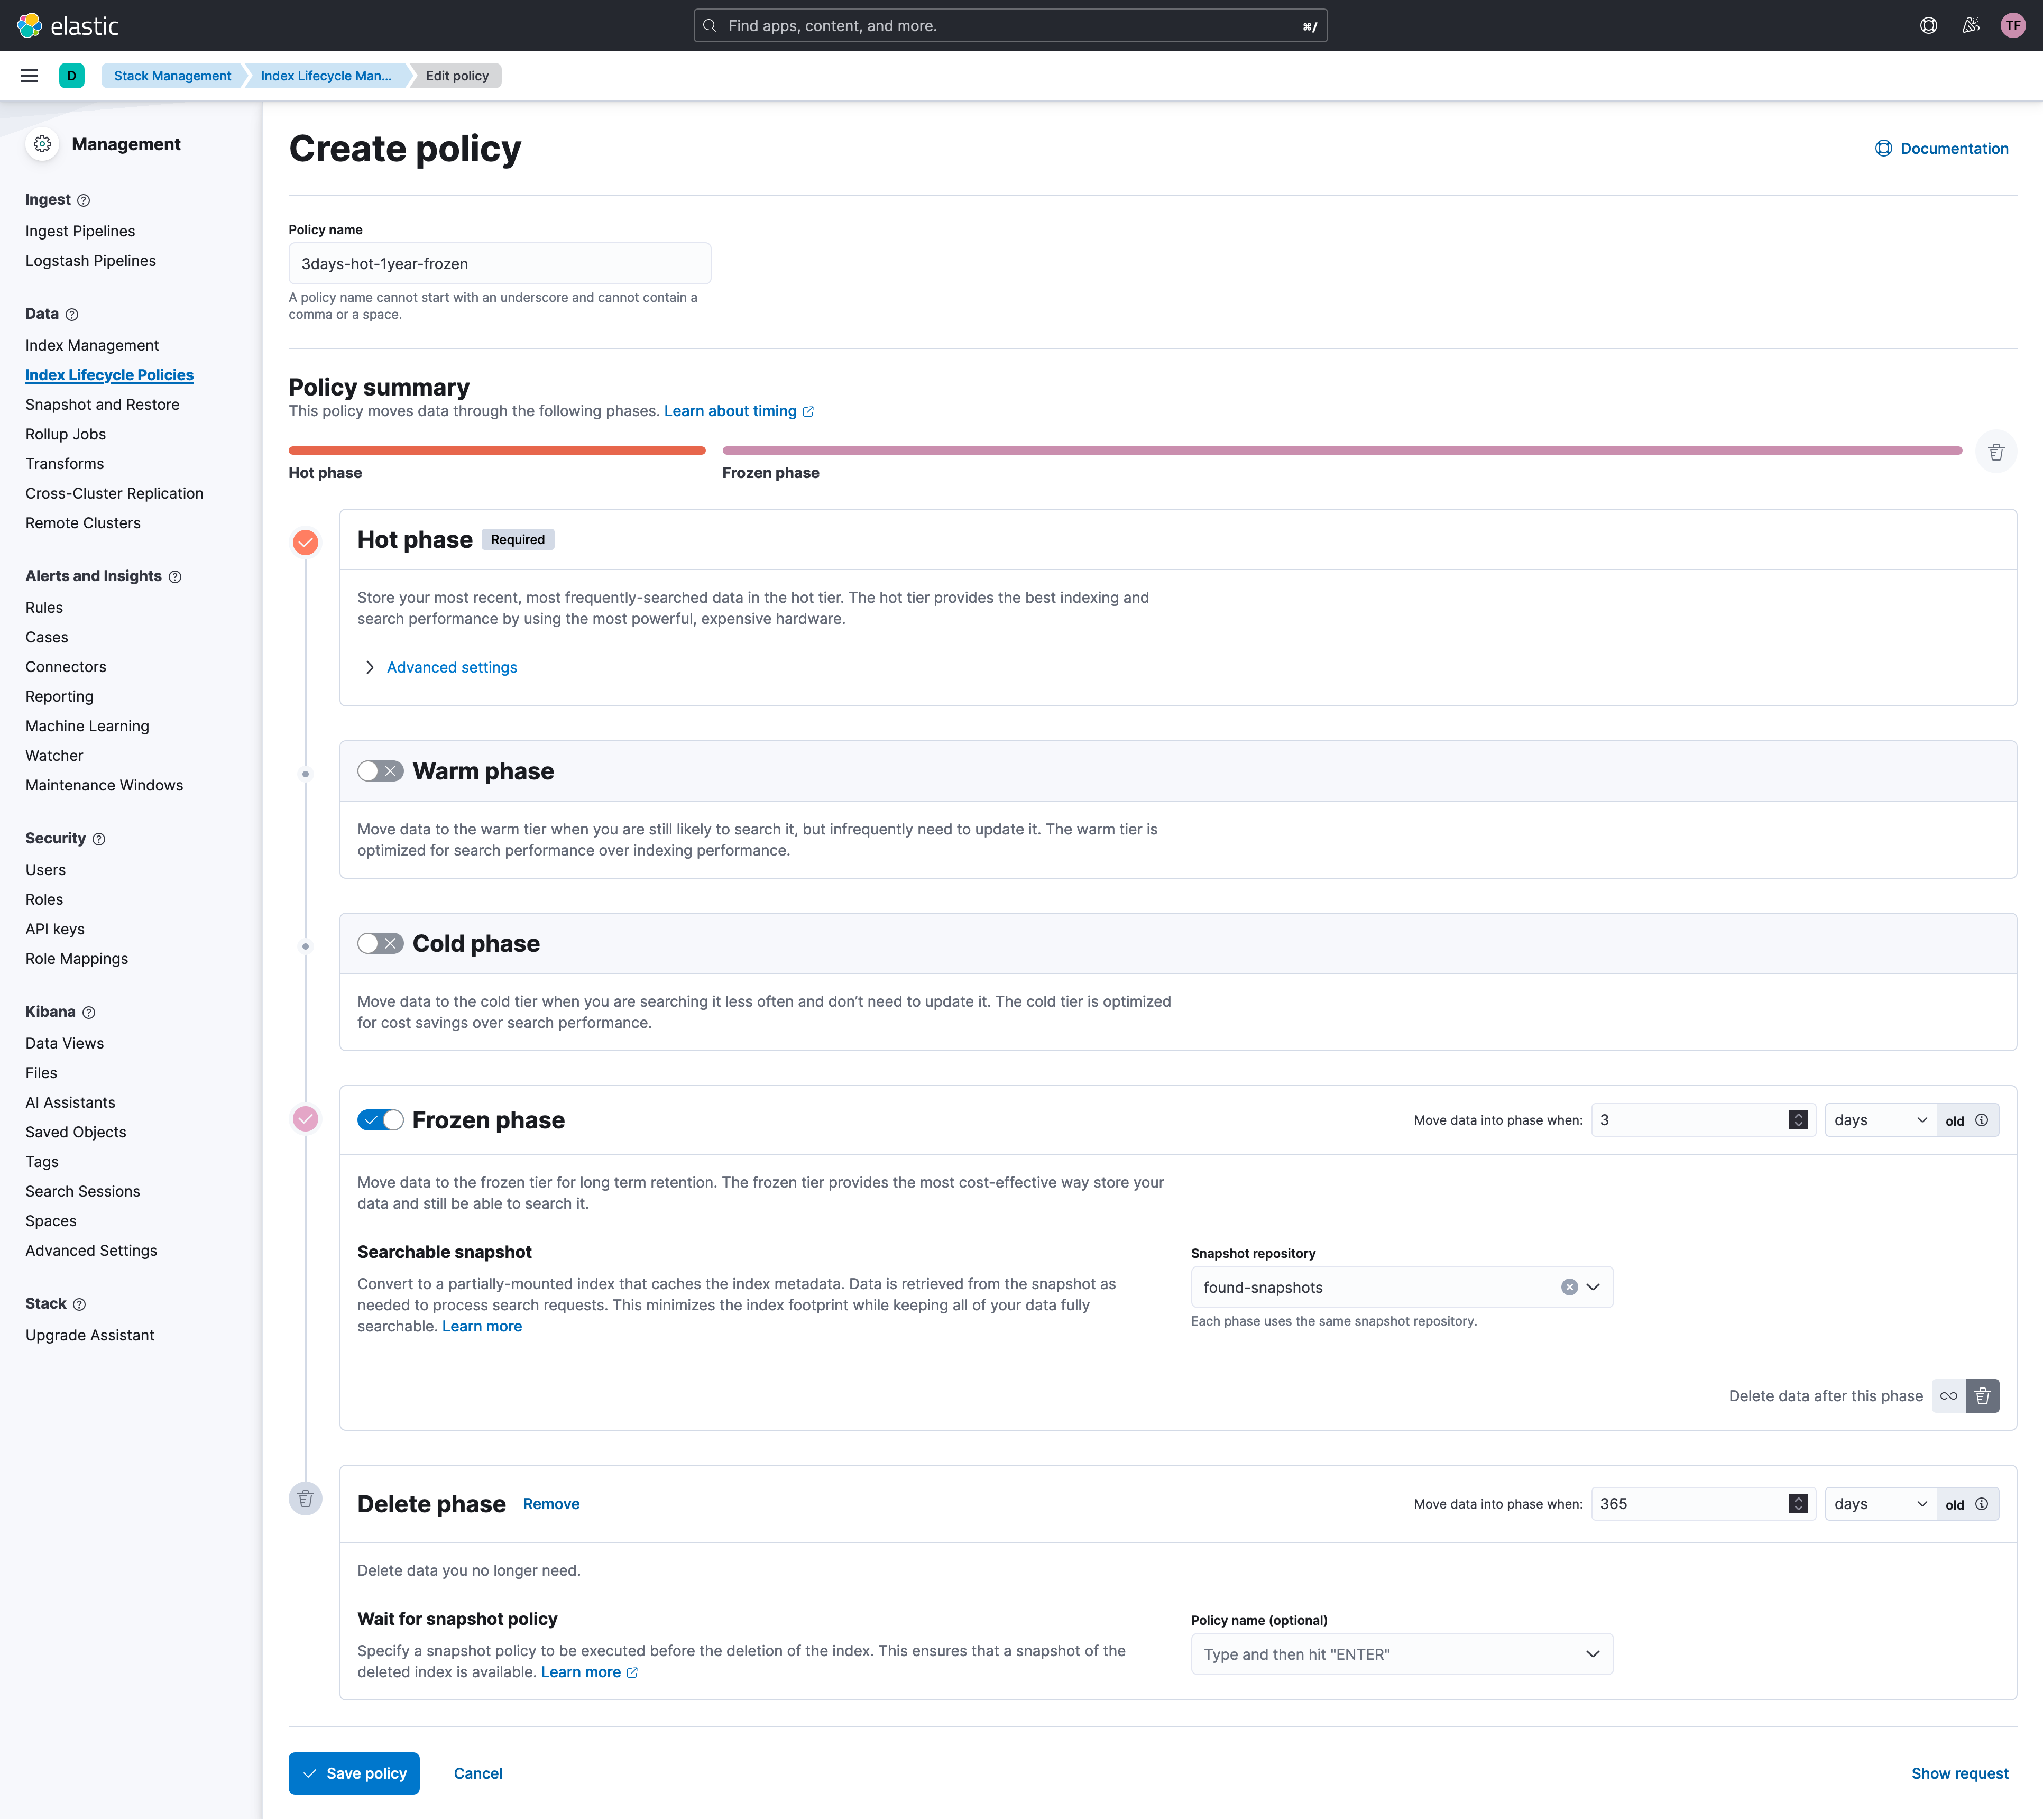Disable the Frozen phase toggle
The height and width of the screenshot is (1820, 2043).
click(x=380, y=1120)
